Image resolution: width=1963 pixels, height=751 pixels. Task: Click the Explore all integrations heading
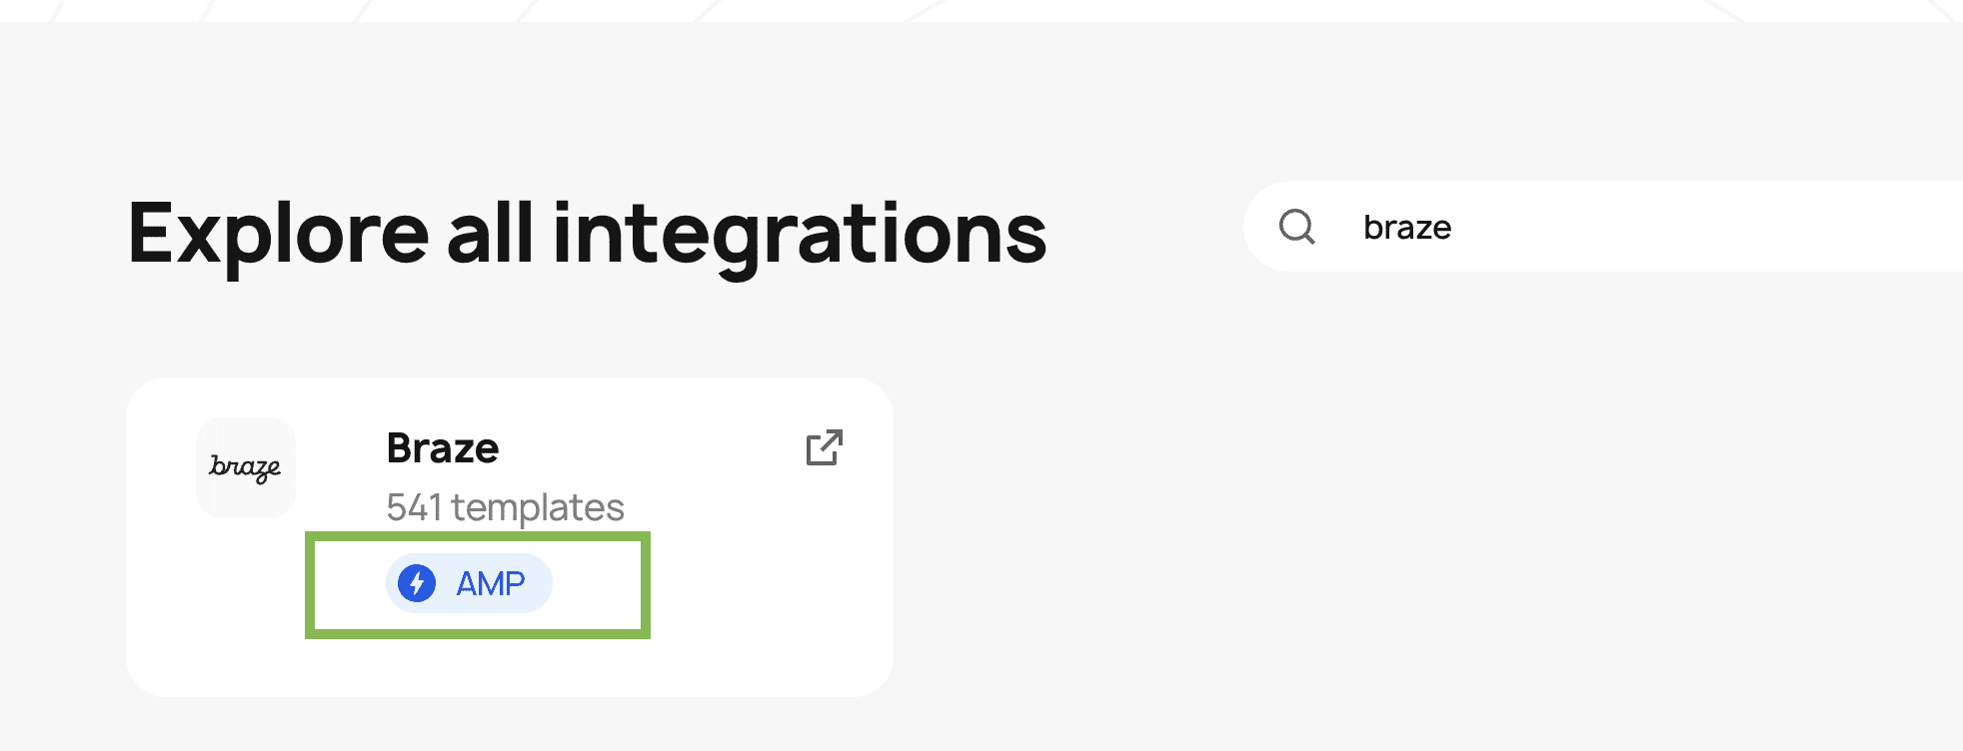(588, 233)
